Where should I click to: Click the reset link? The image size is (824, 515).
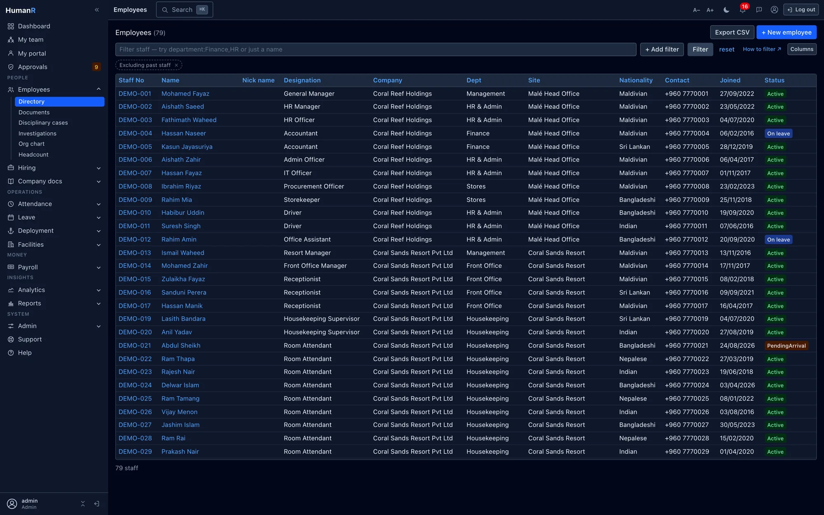[727, 49]
